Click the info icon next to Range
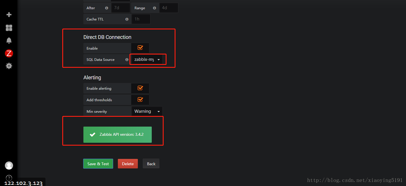This screenshot has height=186, width=406. (x=155, y=8)
